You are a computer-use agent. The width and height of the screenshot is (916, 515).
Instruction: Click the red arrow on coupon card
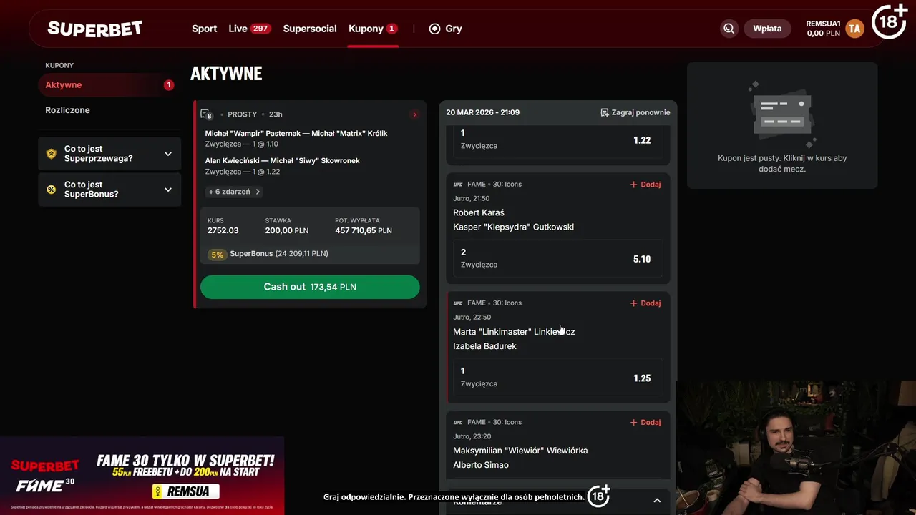click(414, 114)
